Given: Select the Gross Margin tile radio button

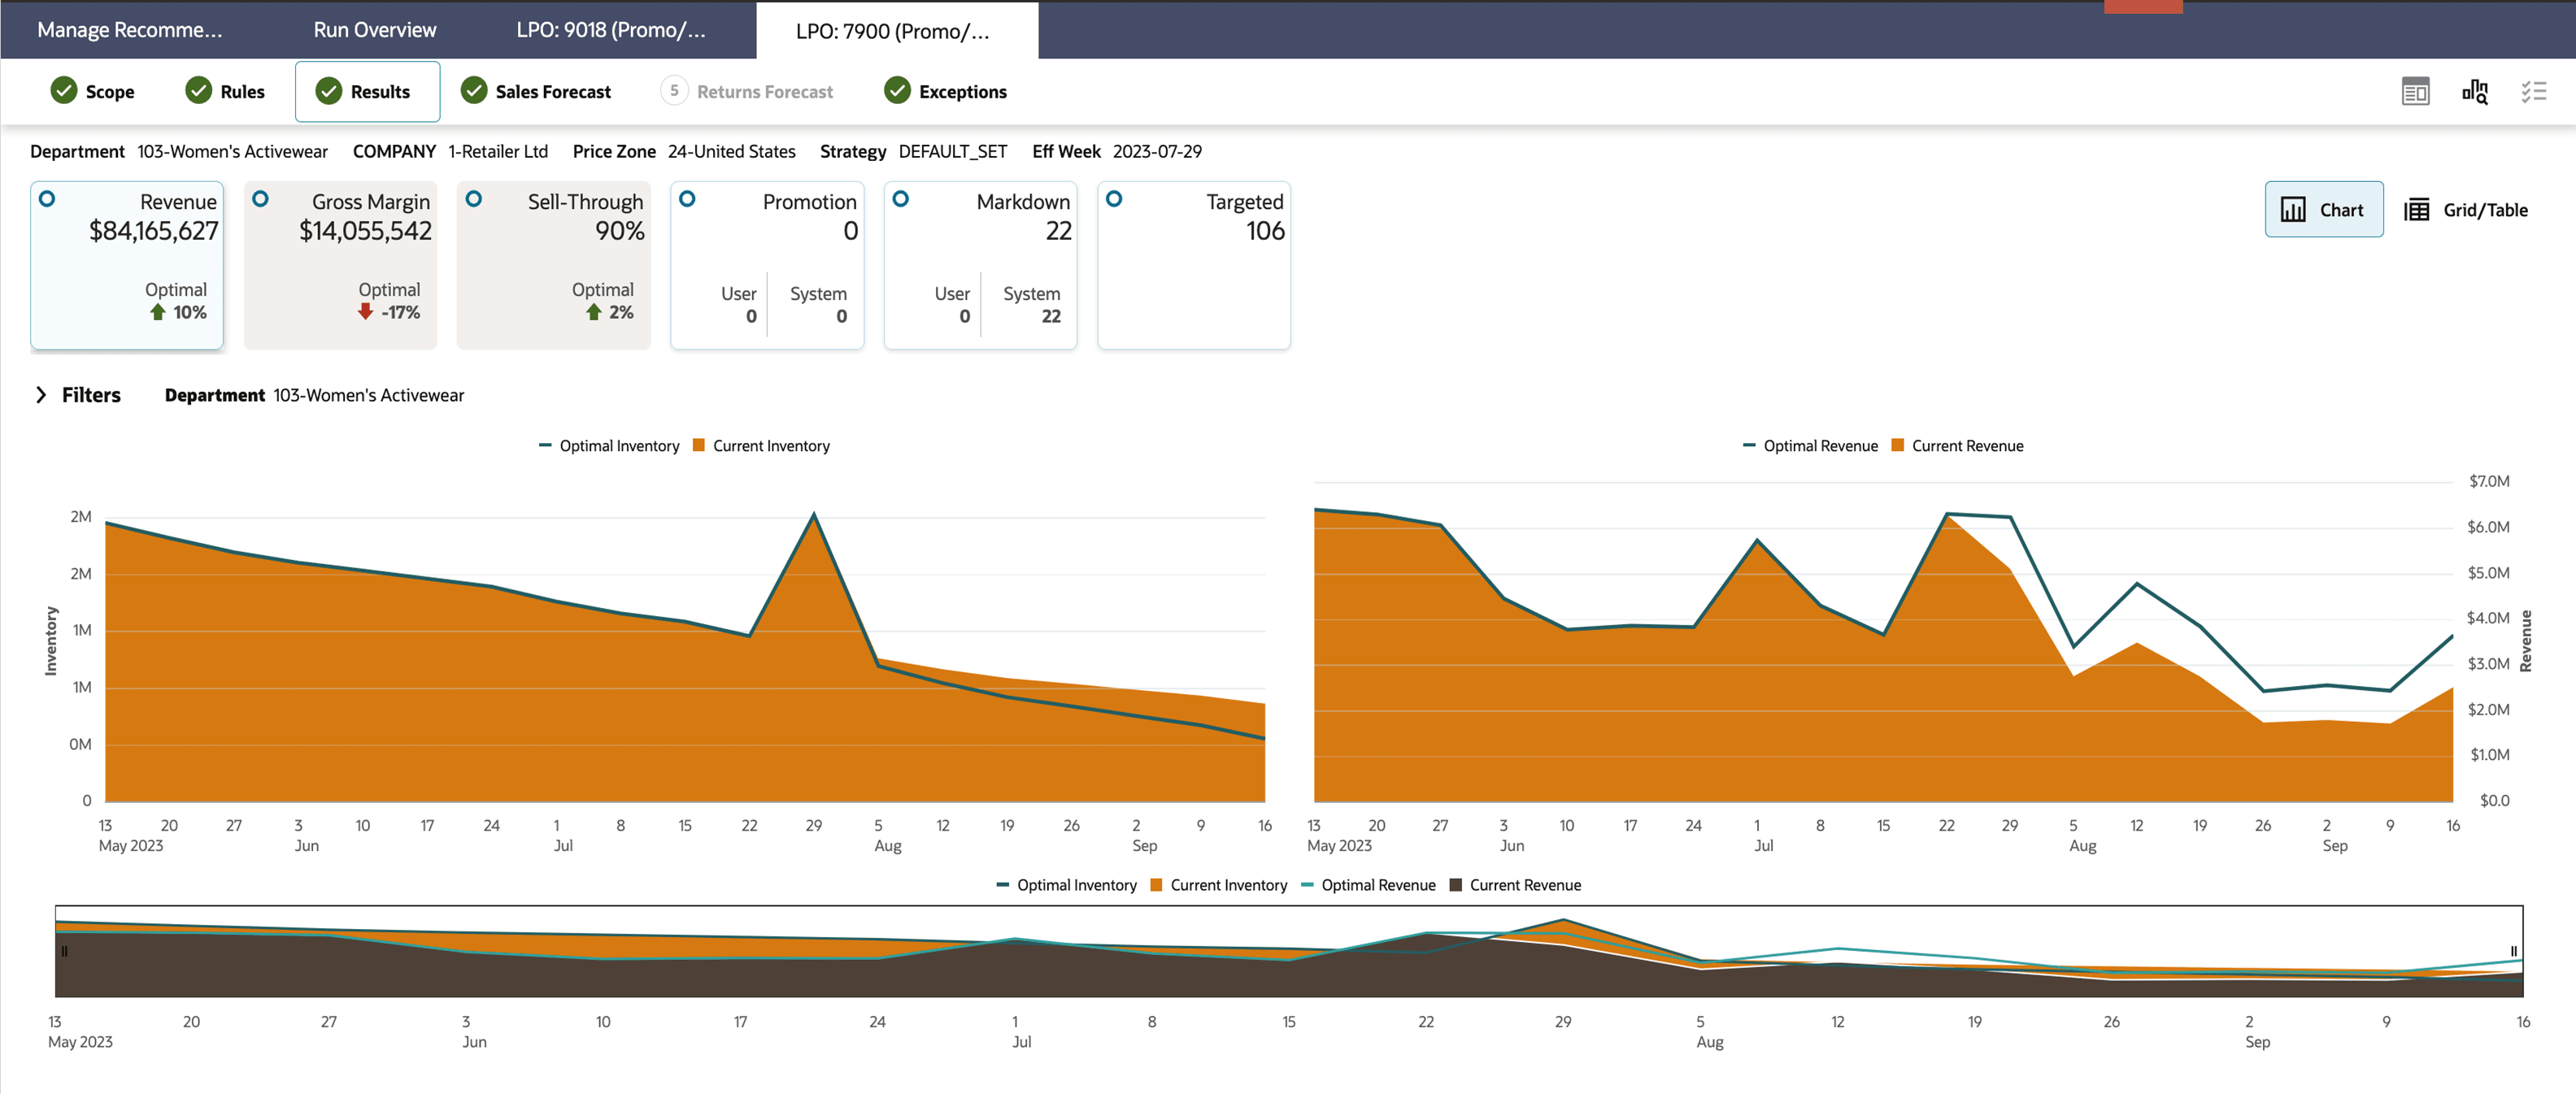Looking at the screenshot, I should 261,199.
